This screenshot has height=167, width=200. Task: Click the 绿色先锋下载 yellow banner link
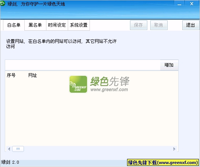click(x=163, y=163)
